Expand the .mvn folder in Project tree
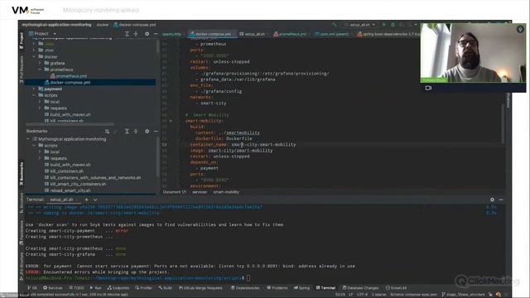The height and width of the screenshot is (298, 530). (x=34, y=50)
